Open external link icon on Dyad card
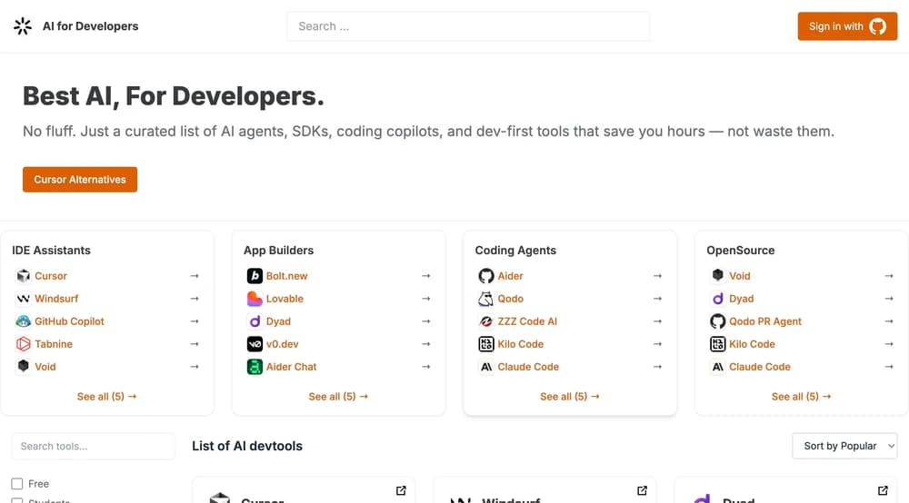 pyautogui.click(x=883, y=490)
